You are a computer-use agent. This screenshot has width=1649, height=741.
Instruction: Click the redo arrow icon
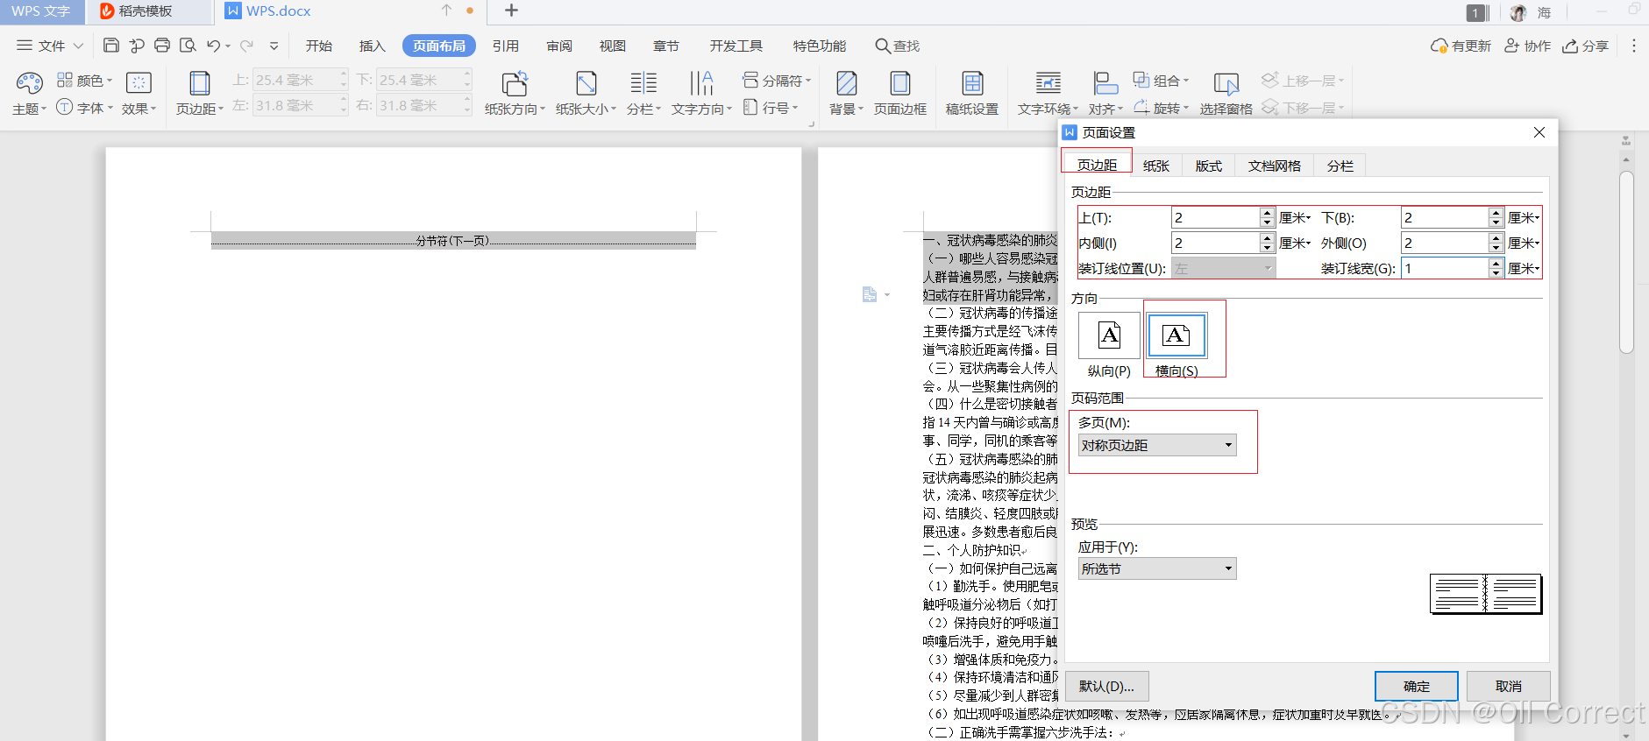[246, 46]
